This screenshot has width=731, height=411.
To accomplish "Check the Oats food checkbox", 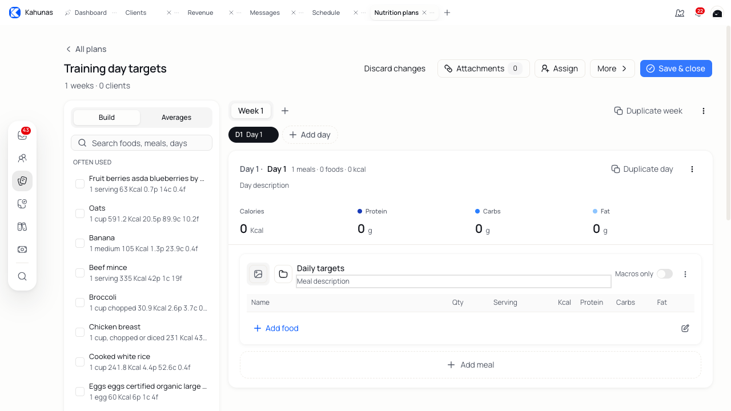I will pyautogui.click(x=80, y=213).
